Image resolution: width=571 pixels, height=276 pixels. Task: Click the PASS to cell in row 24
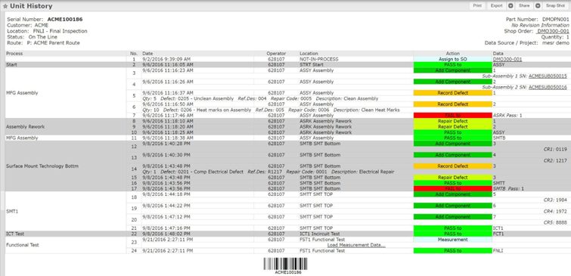click(x=453, y=251)
